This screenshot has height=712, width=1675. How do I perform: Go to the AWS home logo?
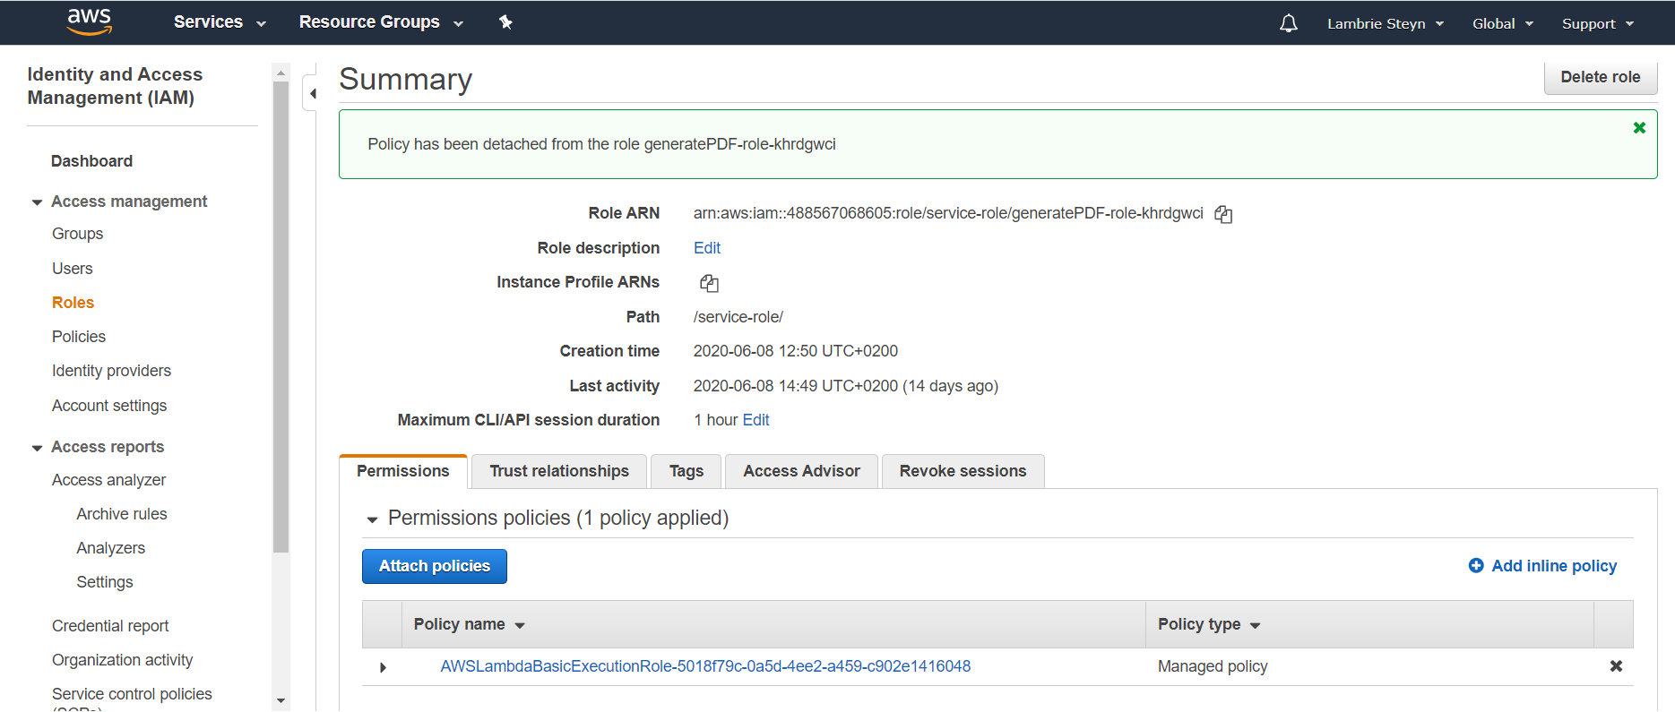90,21
